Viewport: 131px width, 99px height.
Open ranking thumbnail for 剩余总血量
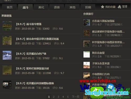pyautogui.click(x=86, y=54)
